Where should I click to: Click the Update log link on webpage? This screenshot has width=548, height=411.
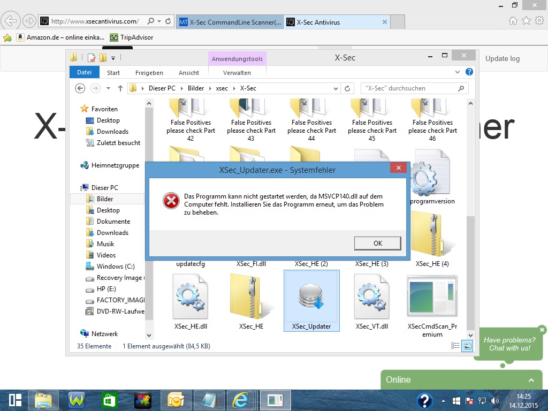pos(502,59)
